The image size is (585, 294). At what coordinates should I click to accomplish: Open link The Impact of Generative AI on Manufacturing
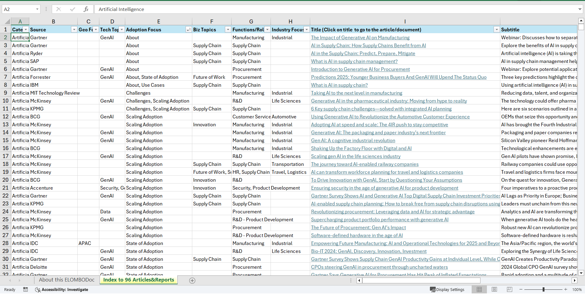click(360, 37)
